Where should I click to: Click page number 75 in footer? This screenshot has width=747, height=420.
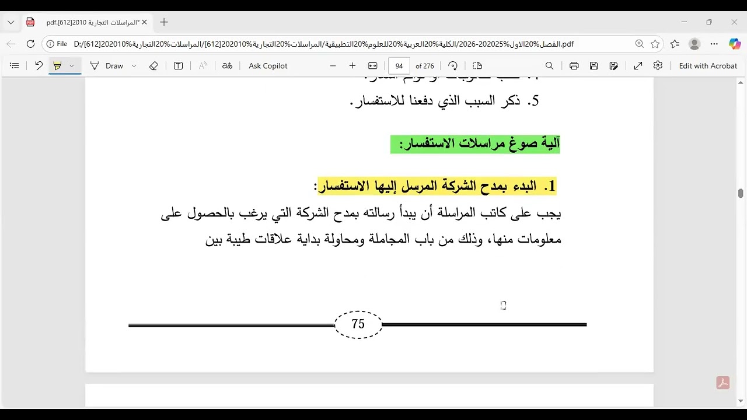click(358, 324)
